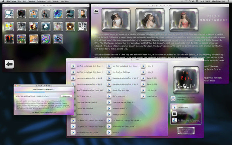Viewport: 232px width, 145px height.
Task: Click Download ALL J-SLIM Ringtones icon
Action: coord(173,99)
